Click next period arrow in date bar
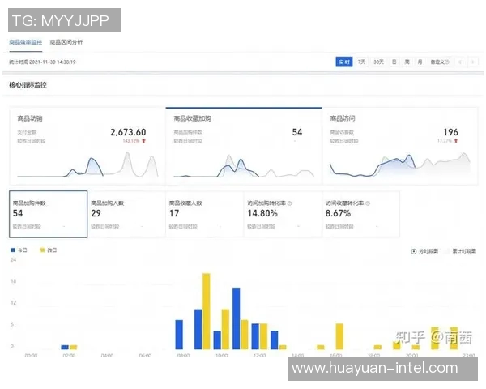 point(471,62)
